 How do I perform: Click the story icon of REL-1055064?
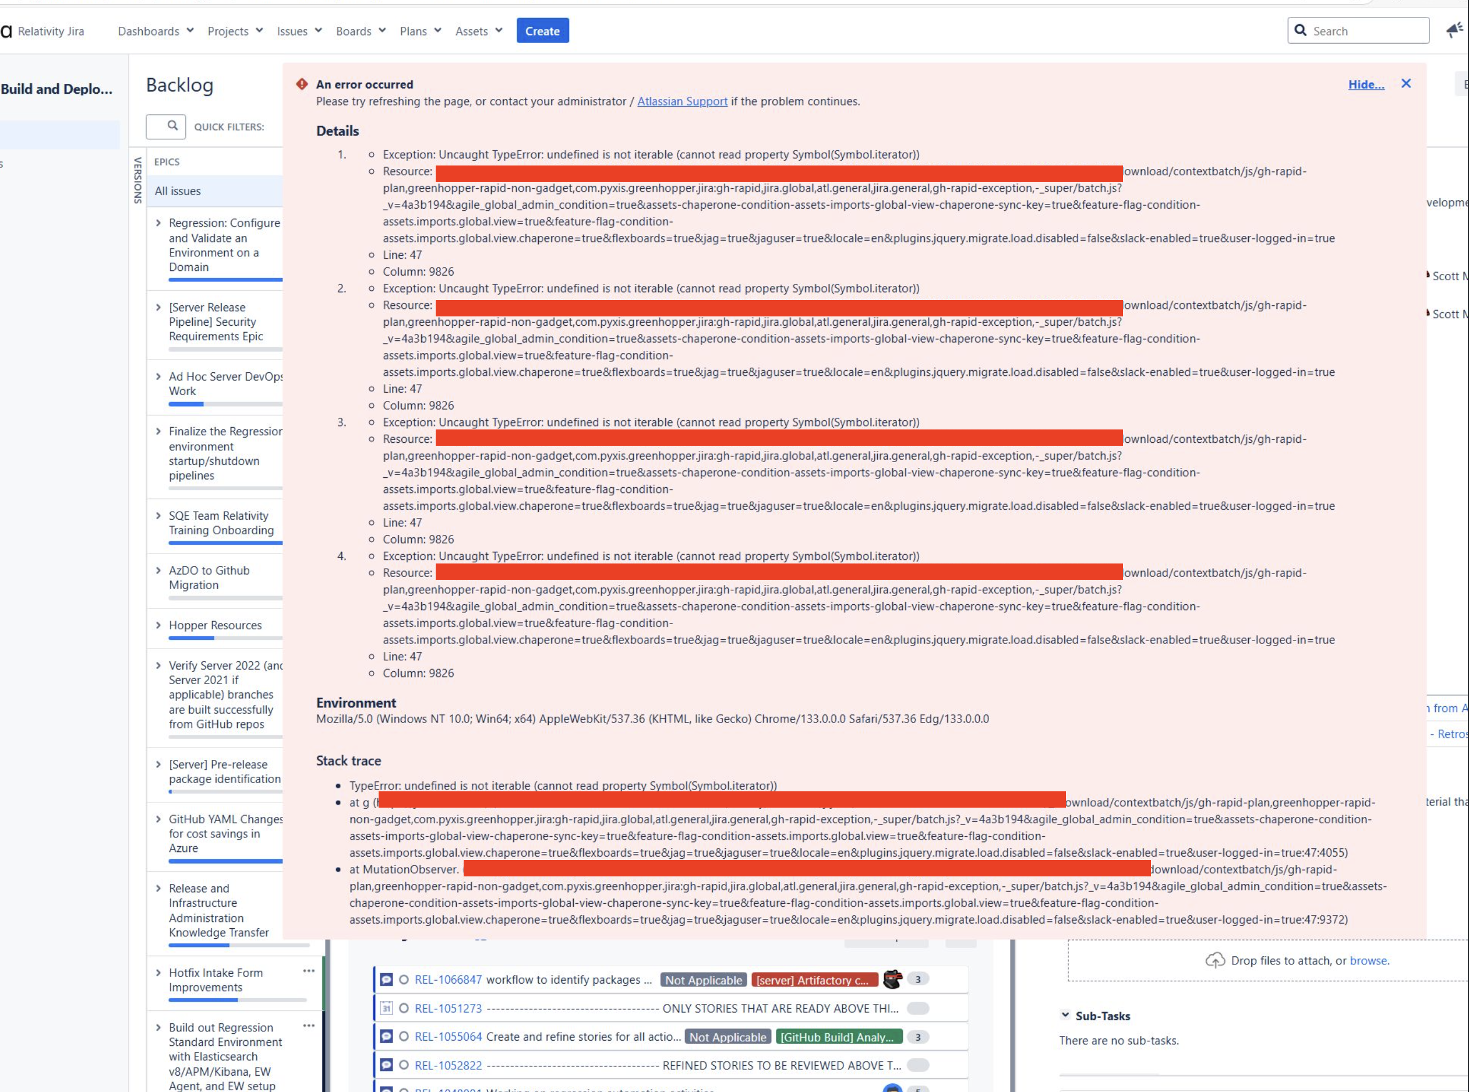pyautogui.click(x=387, y=1037)
